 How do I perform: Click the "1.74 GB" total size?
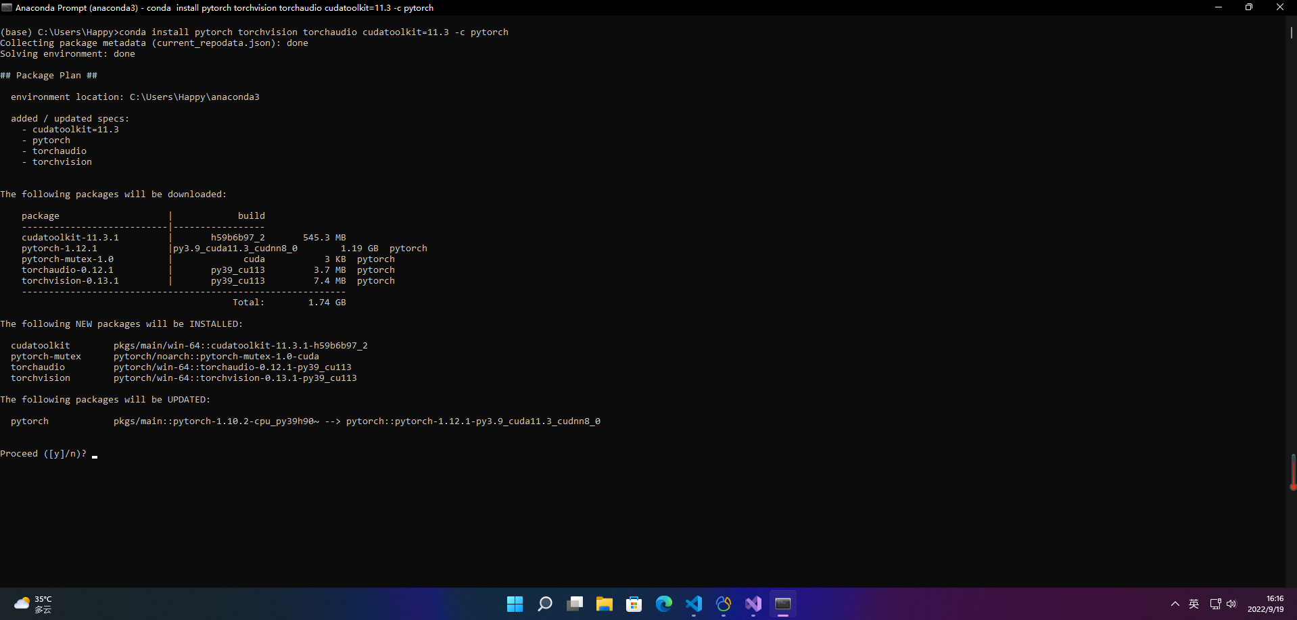point(327,303)
